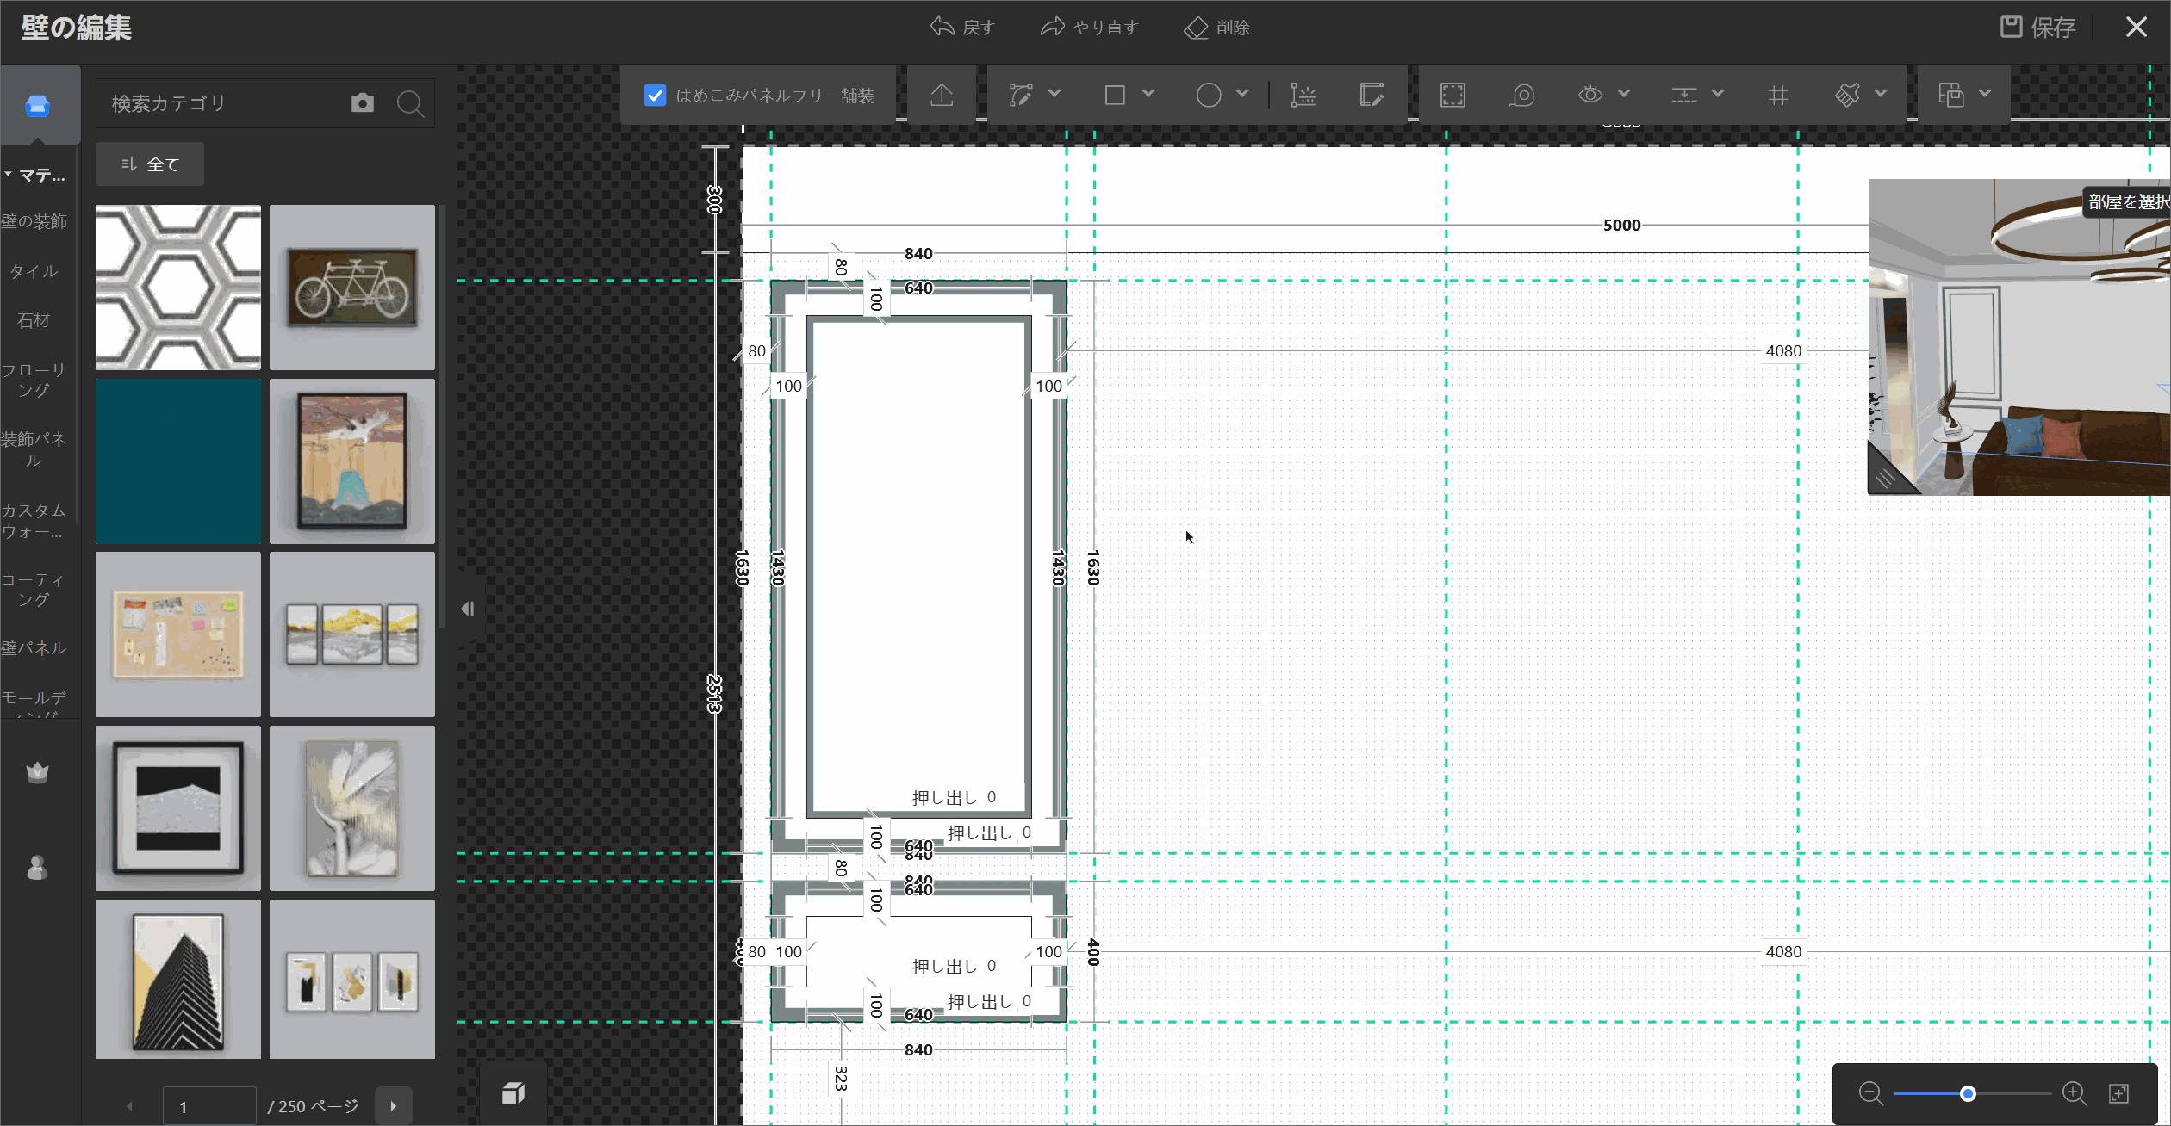Click the tape measure tool icon
This screenshot has width=2171, height=1126.
point(1522,95)
